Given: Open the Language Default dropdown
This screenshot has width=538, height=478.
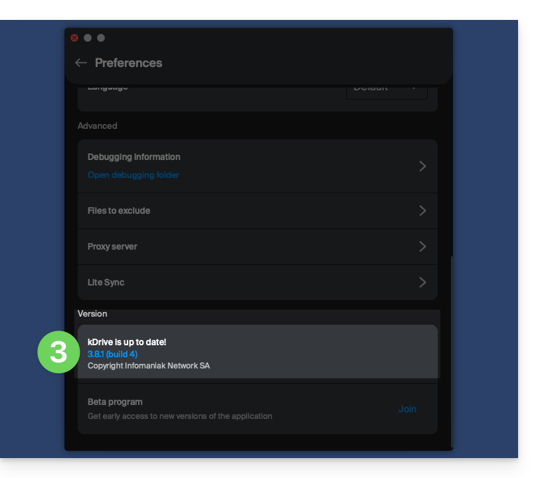Looking at the screenshot, I should [387, 89].
